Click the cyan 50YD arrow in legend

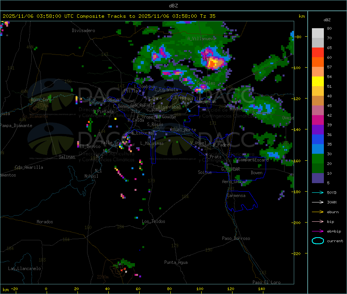point(318,192)
